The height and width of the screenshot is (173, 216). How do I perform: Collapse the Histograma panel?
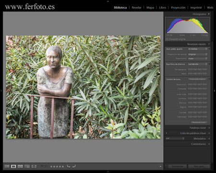point(209,14)
